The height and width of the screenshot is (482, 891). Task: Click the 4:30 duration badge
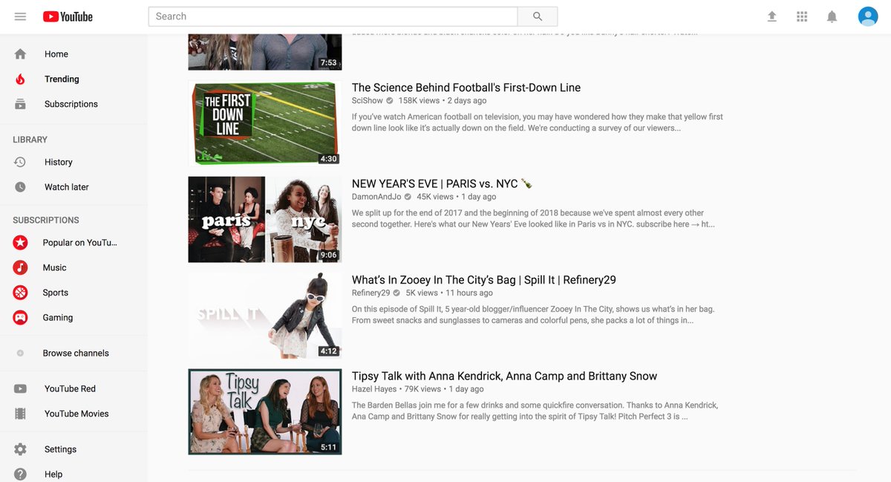[328, 159]
